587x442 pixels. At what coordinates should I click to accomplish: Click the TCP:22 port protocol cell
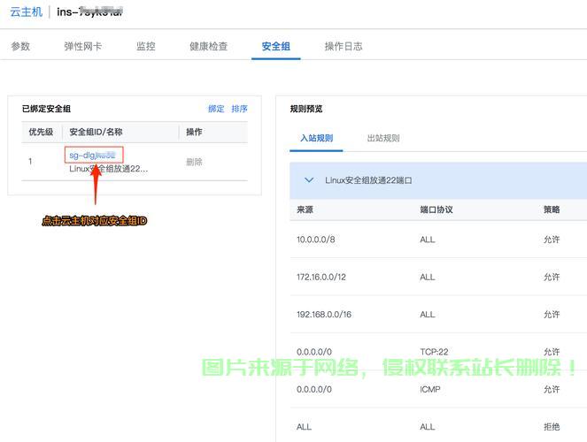(x=434, y=352)
